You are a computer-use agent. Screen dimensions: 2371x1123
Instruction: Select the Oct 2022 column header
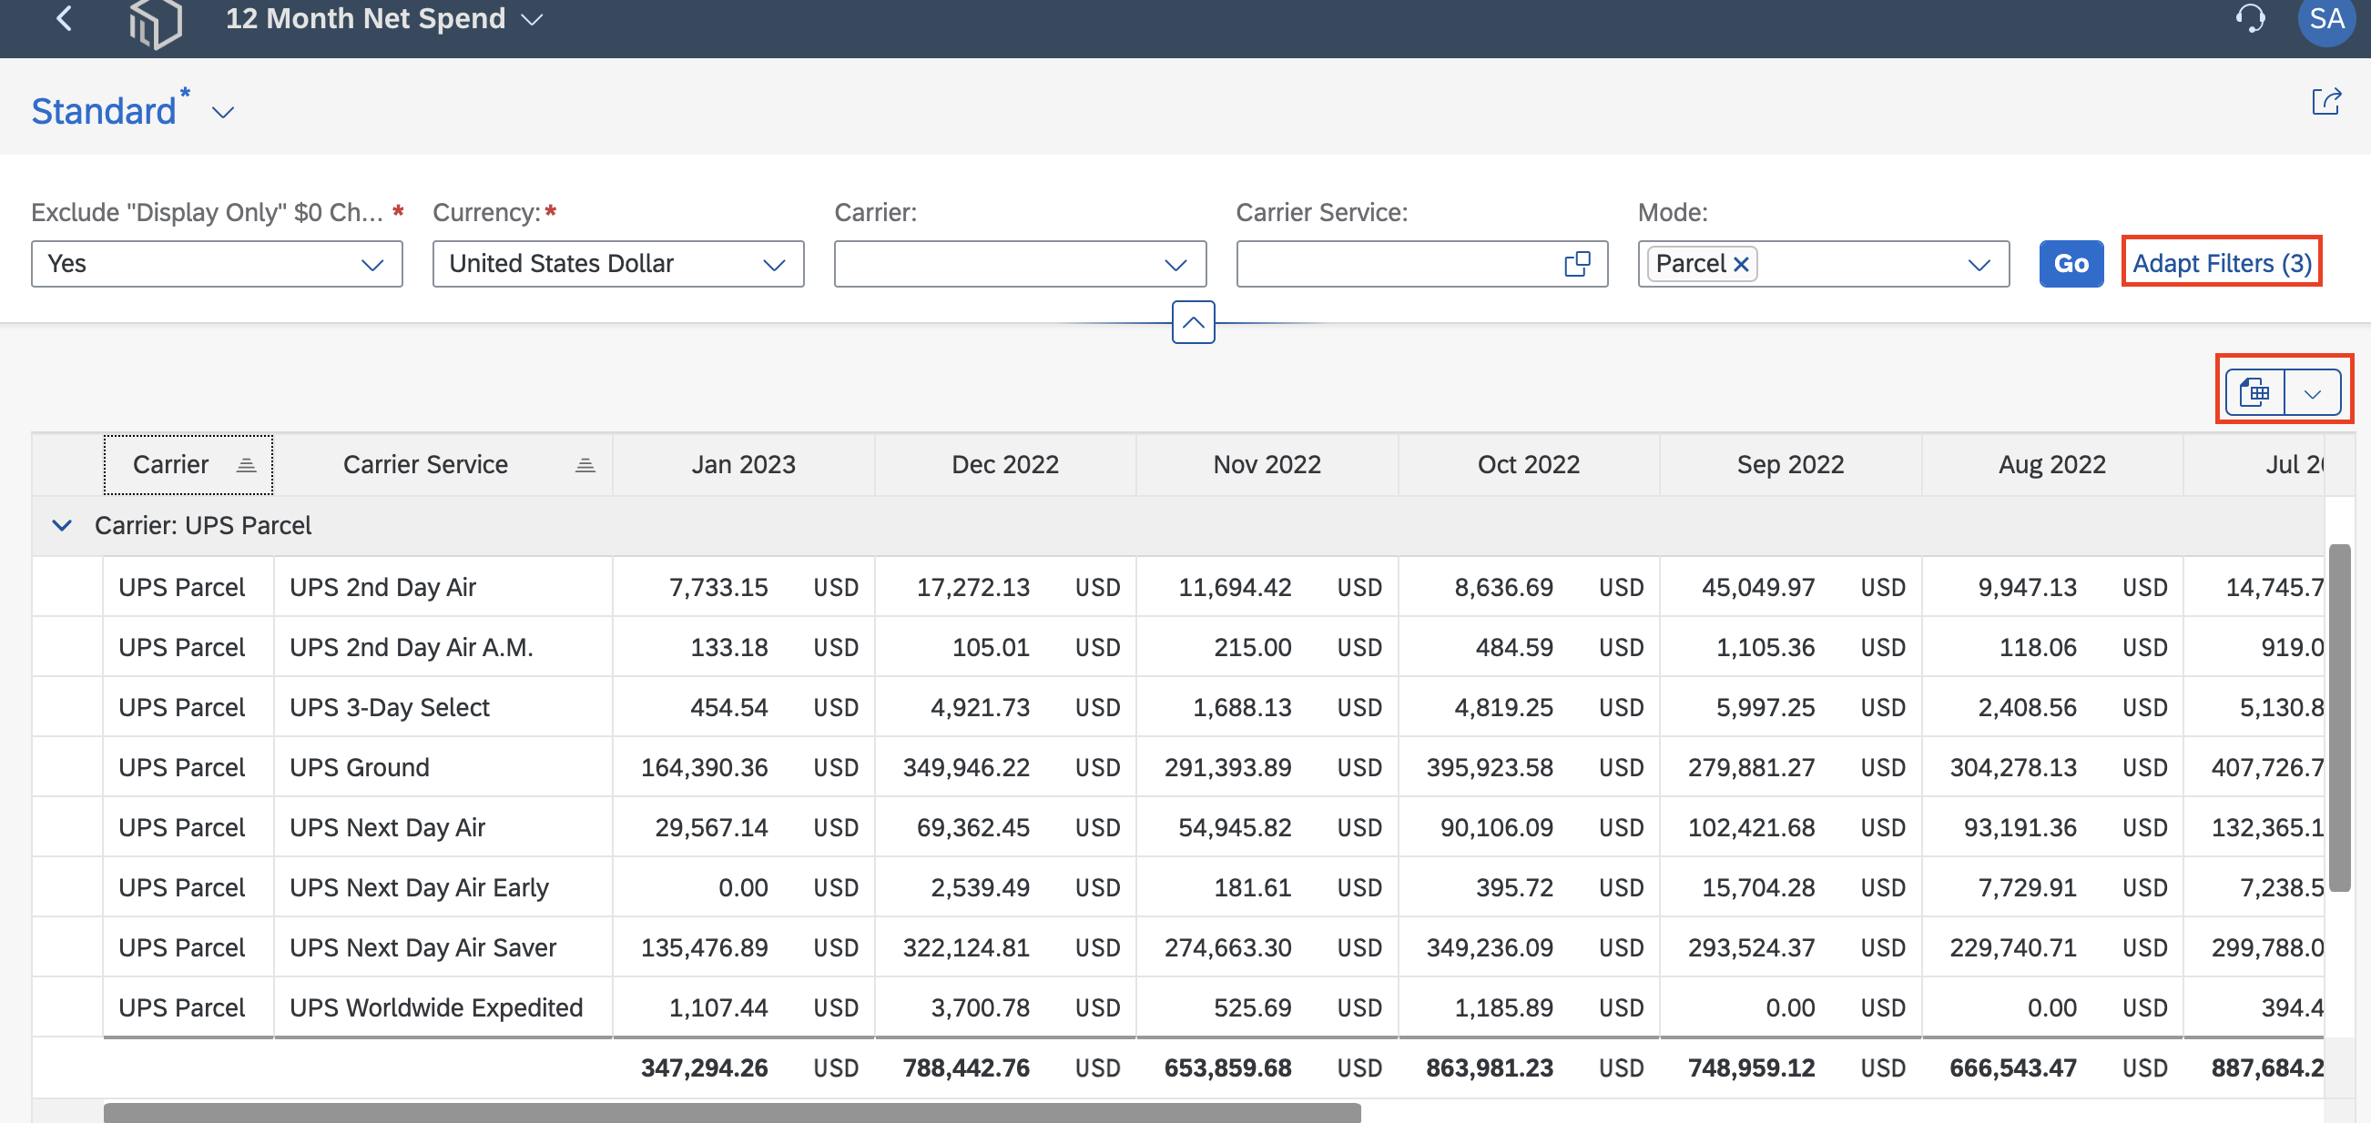[1528, 464]
